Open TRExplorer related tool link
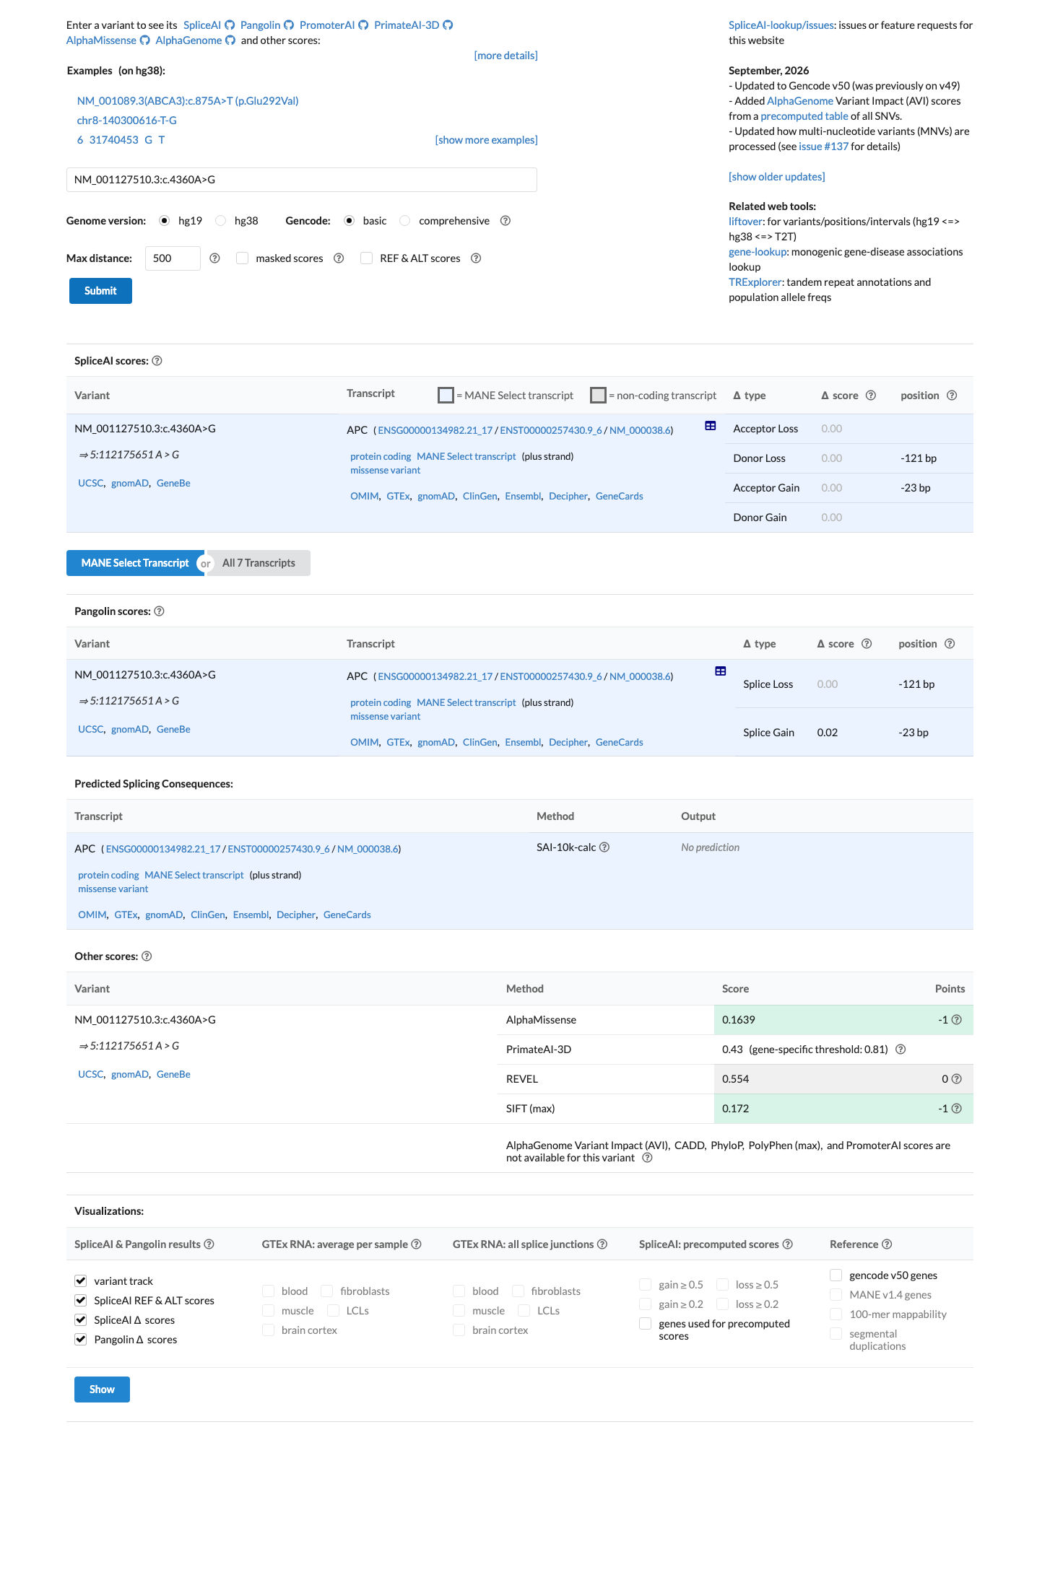Image resolution: width=1050 pixels, height=1588 pixels. 755,282
